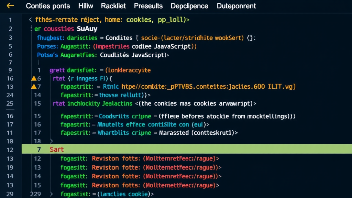Open the "Hillw" menu

[85, 6]
